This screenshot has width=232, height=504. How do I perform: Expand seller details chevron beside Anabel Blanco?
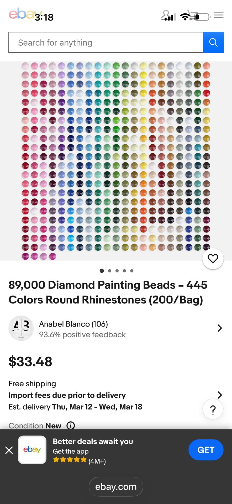[220, 328]
